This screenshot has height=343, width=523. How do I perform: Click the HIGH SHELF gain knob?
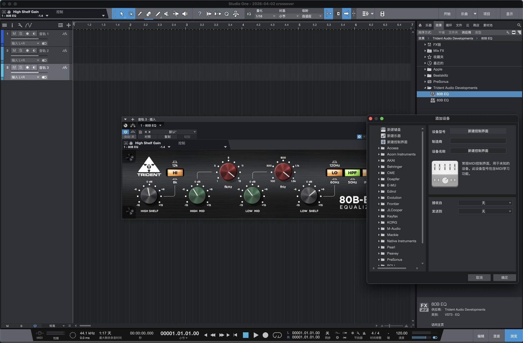149,195
